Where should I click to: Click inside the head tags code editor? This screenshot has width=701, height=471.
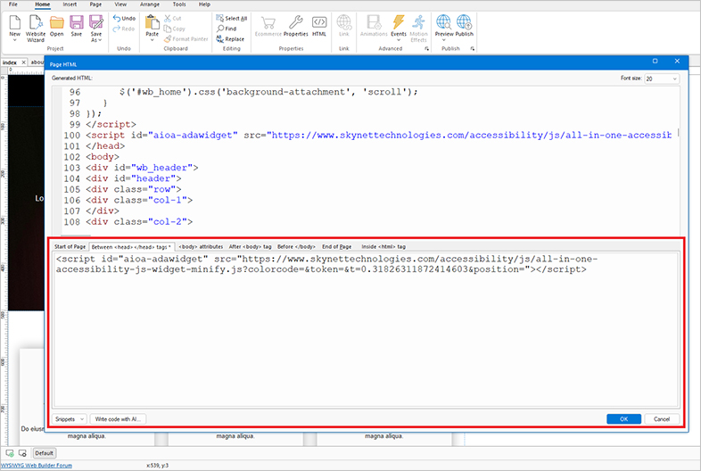(x=366, y=330)
